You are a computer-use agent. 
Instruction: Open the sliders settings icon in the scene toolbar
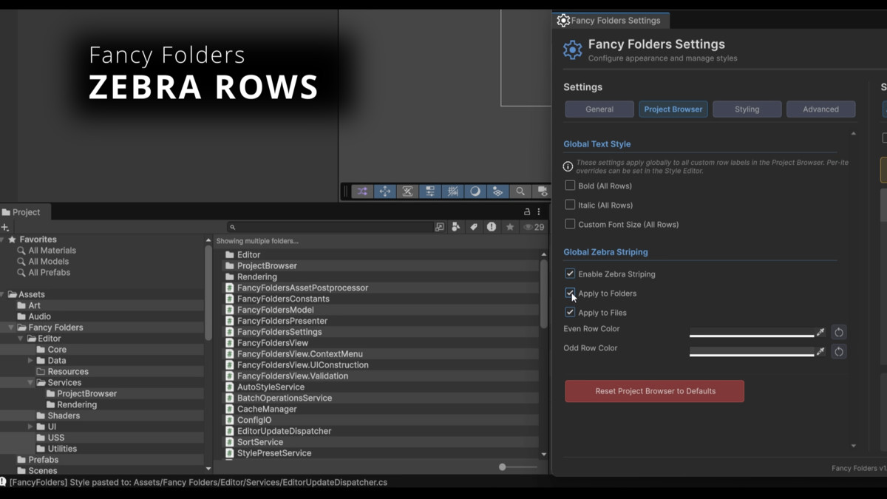tap(430, 191)
